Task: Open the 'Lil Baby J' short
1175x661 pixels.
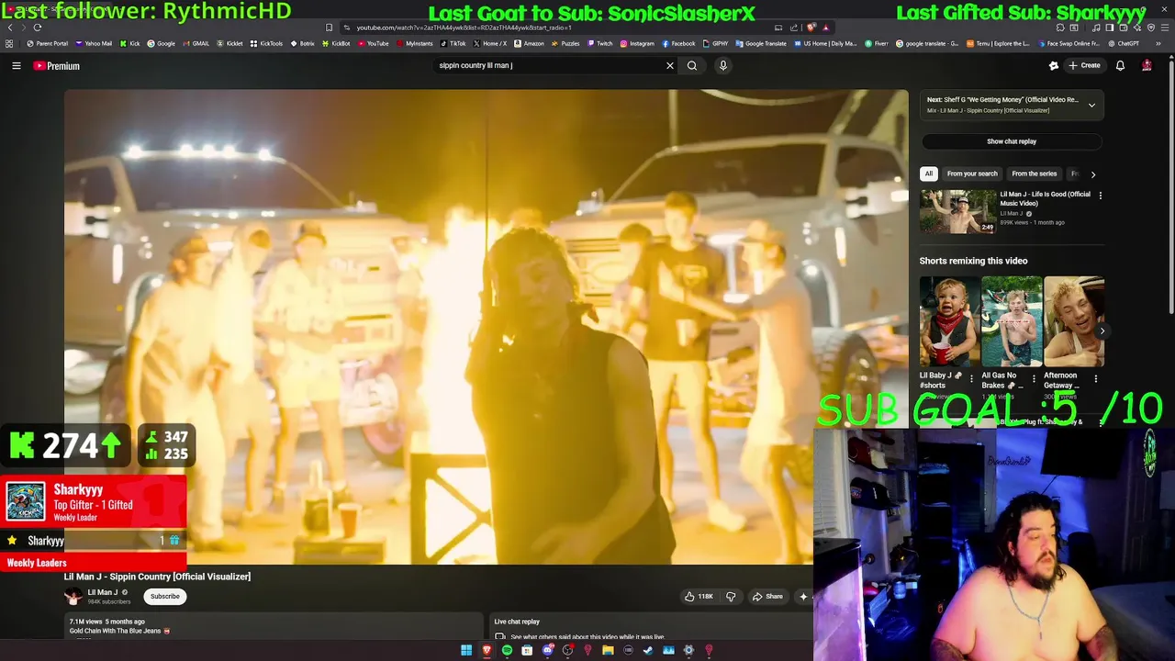Action: 949,321
